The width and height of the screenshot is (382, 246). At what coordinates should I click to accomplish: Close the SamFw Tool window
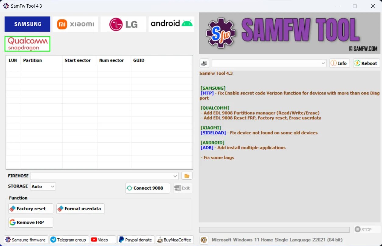point(373,6)
